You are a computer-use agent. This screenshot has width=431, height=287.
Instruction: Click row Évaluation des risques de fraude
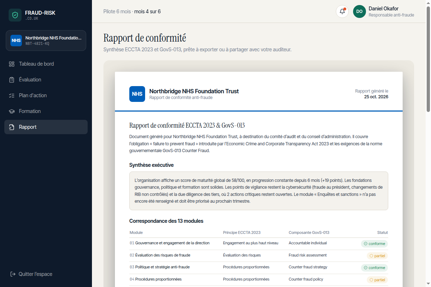click(x=259, y=256)
